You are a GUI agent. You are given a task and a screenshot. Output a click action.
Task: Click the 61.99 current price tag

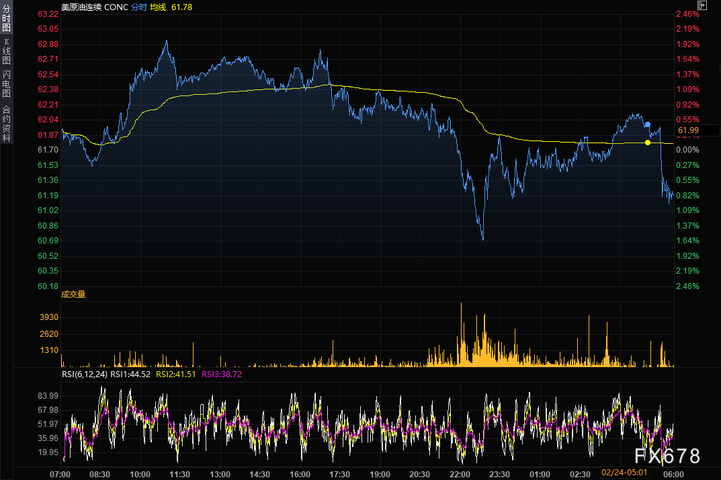coord(688,130)
